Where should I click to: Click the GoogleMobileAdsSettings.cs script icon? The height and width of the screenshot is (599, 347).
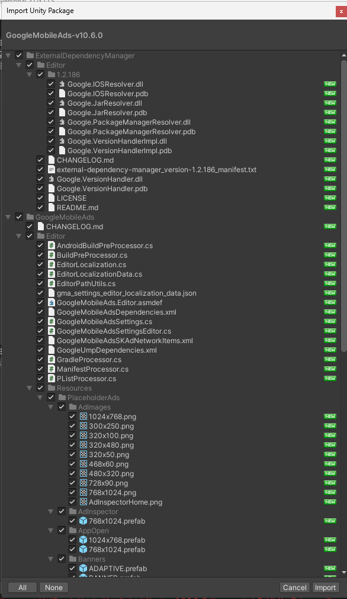click(x=52, y=322)
